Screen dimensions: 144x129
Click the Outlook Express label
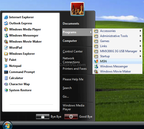(21, 23)
